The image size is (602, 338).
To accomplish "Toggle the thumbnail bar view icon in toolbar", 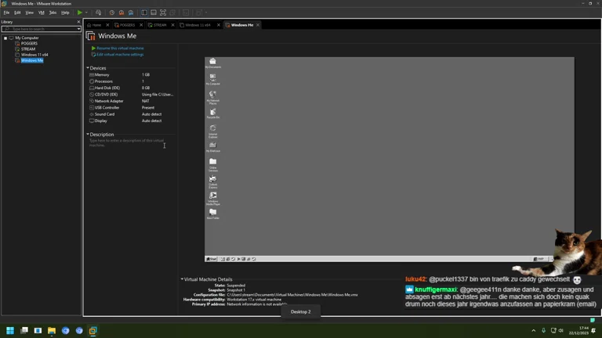I will (154, 13).
